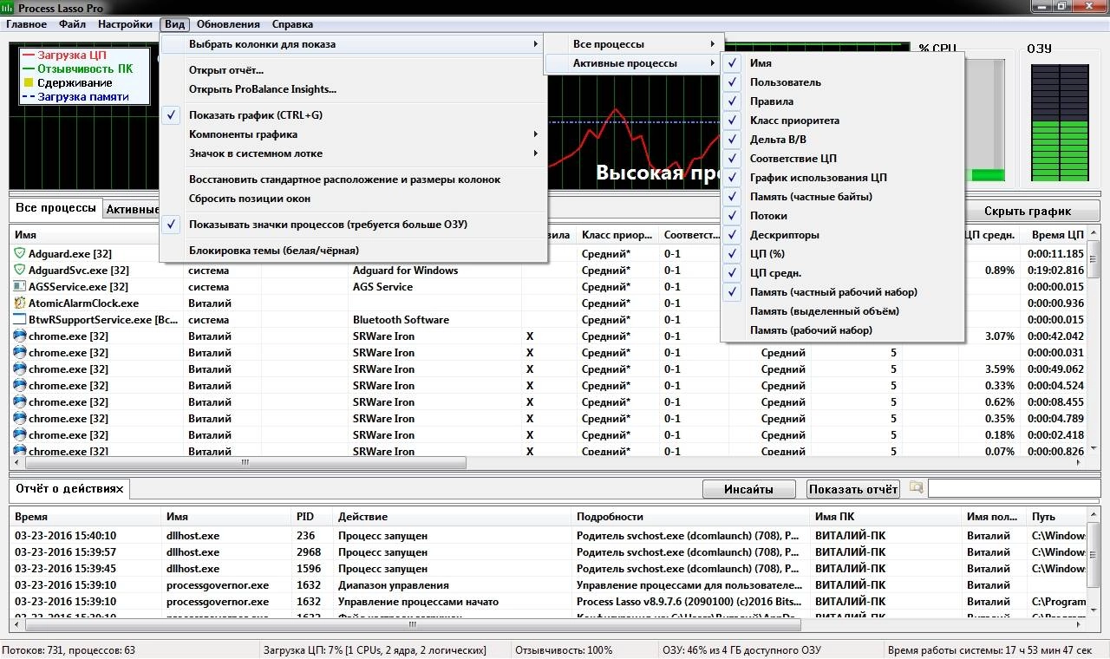Expand Компоненты графика submenu

[x=353, y=134]
